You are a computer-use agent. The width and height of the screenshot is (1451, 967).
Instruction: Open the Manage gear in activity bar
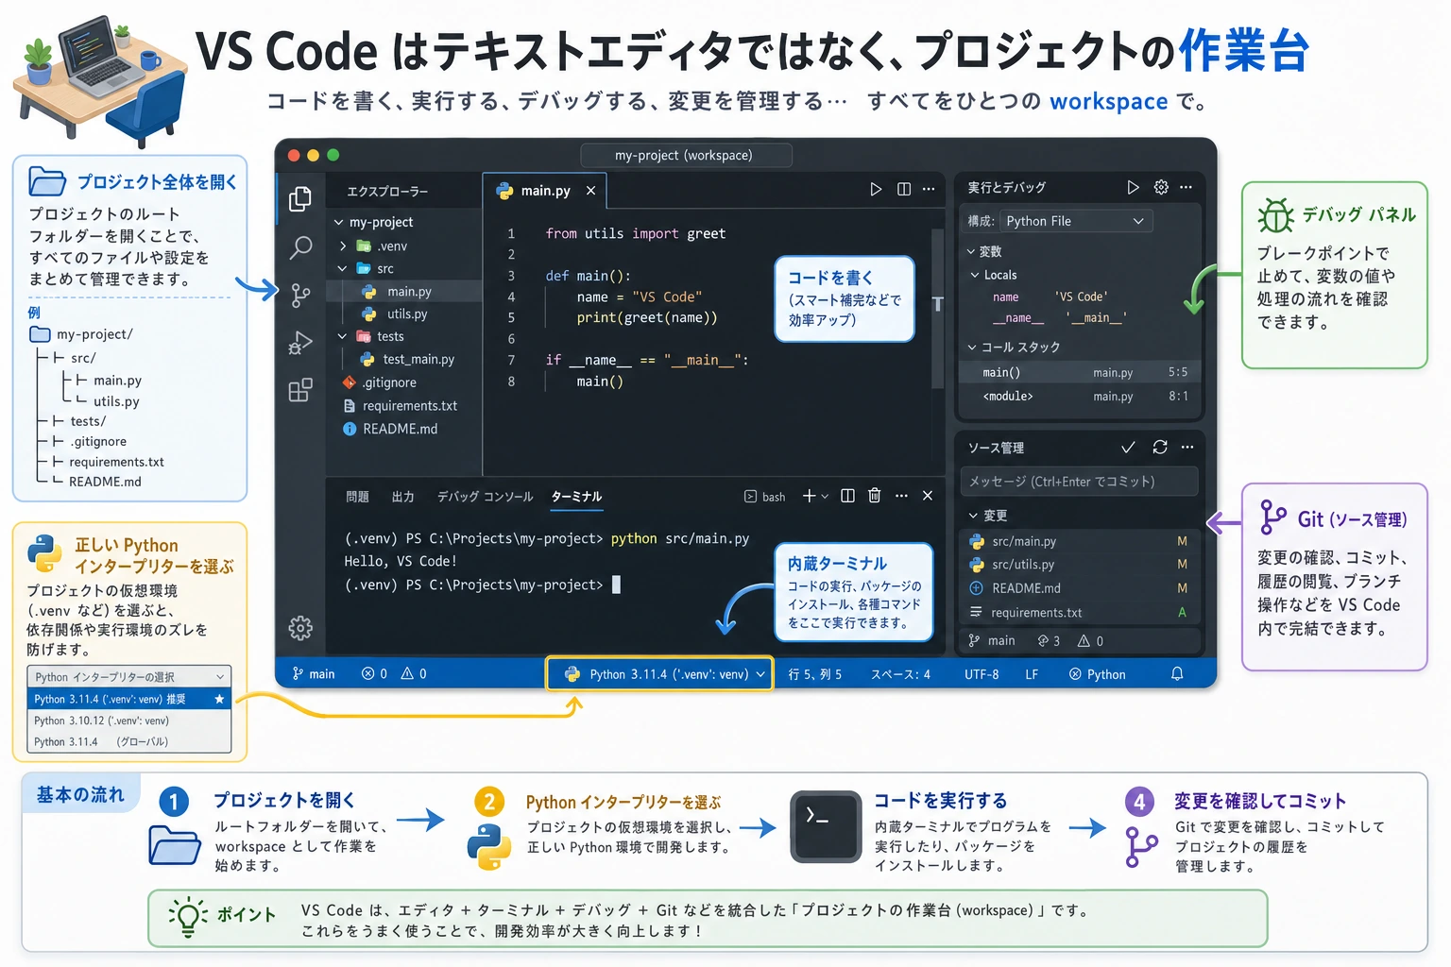click(x=300, y=627)
